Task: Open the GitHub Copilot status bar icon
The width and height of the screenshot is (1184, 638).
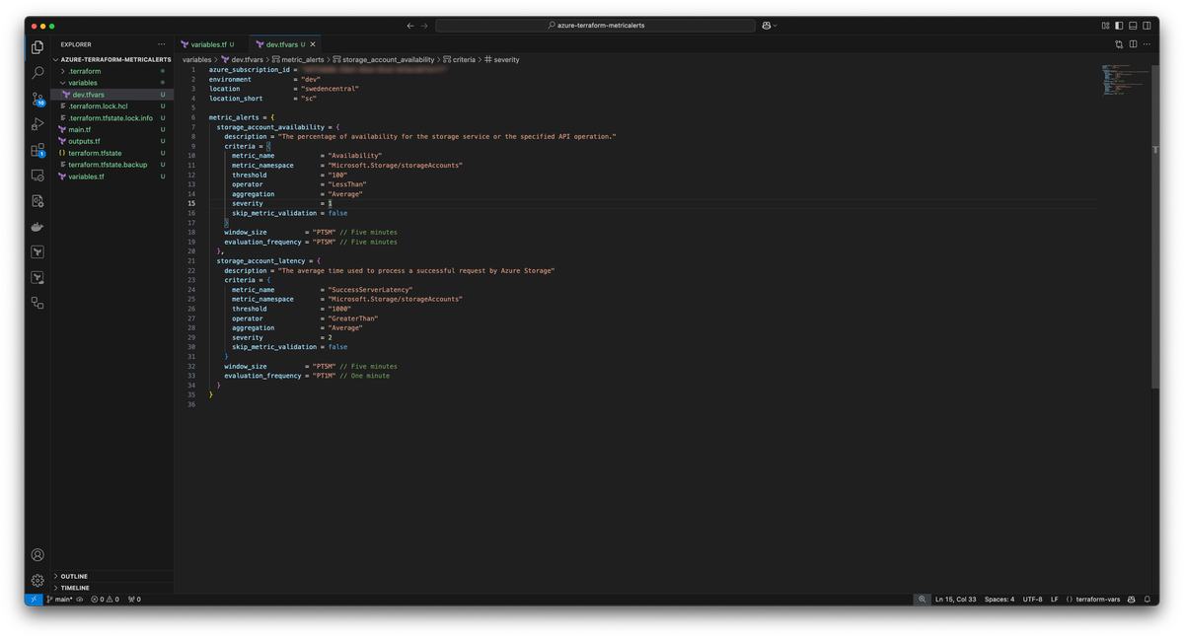Action: point(1132,599)
